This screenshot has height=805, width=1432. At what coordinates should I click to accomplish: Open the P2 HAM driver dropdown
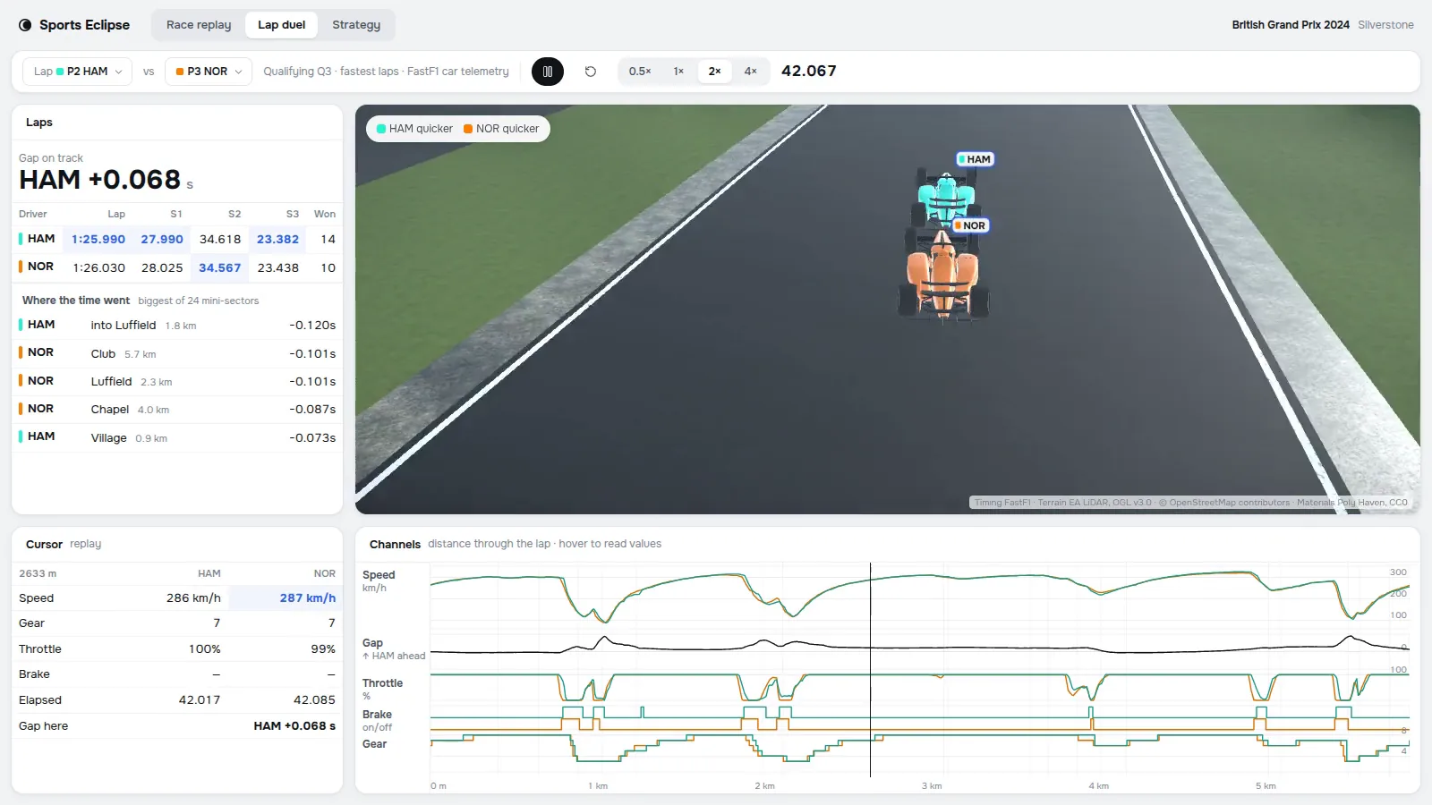click(x=78, y=72)
